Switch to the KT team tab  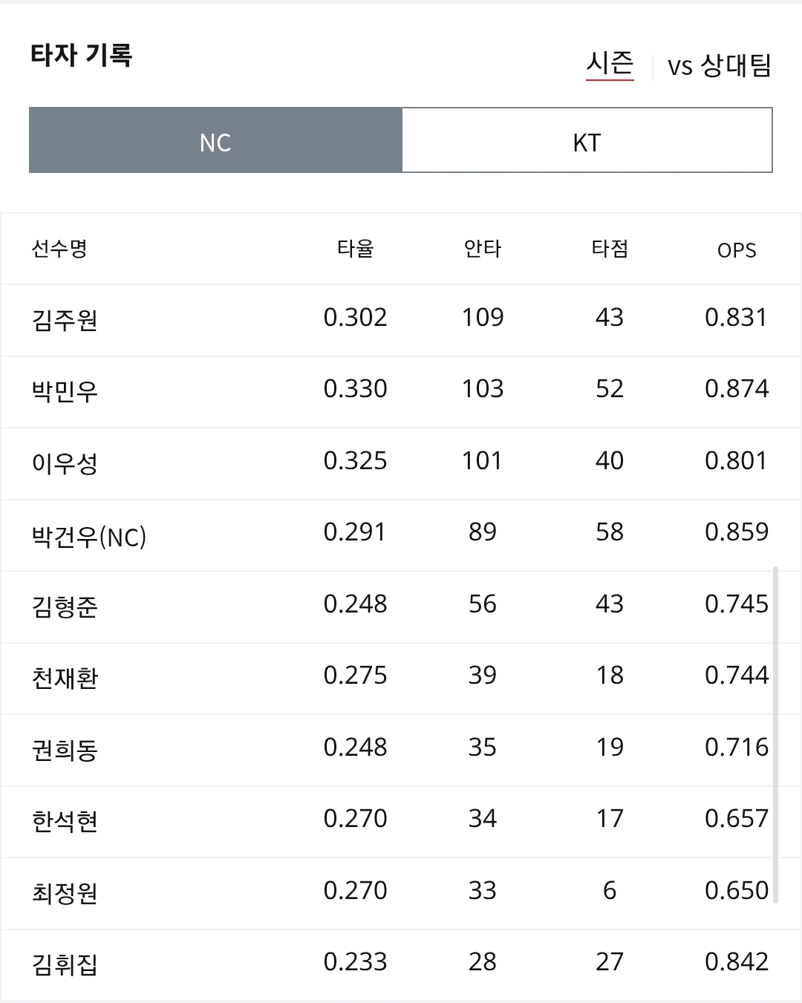pyautogui.click(x=587, y=140)
